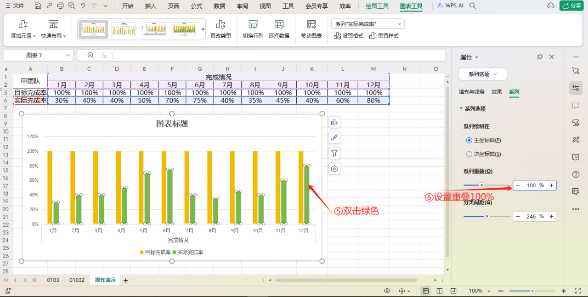Open the 绘图工具 (Drawing Tools) tab
This screenshot has height=297, width=588.
point(377,6)
